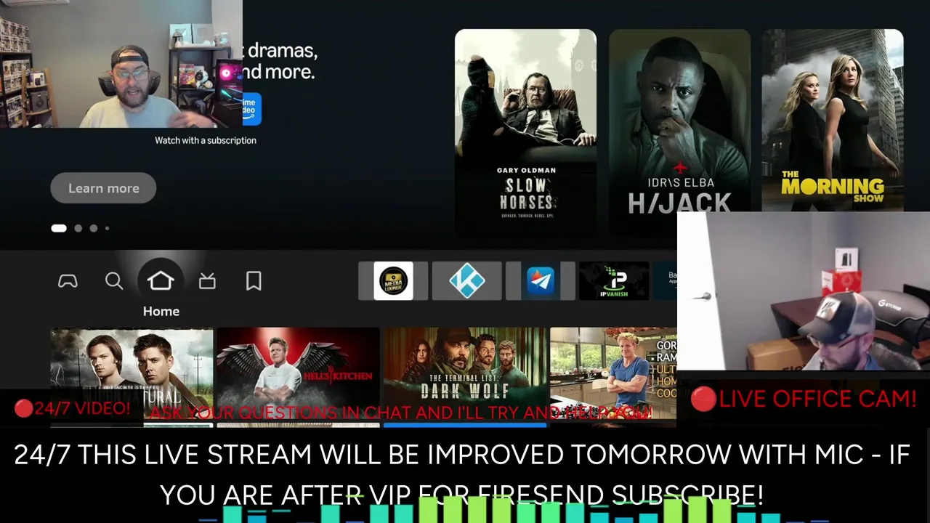The height and width of the screenshot is (523, 930).
Task: Launch the blue paper plane app
Action: pyautogui.click(x=540, y=281)
